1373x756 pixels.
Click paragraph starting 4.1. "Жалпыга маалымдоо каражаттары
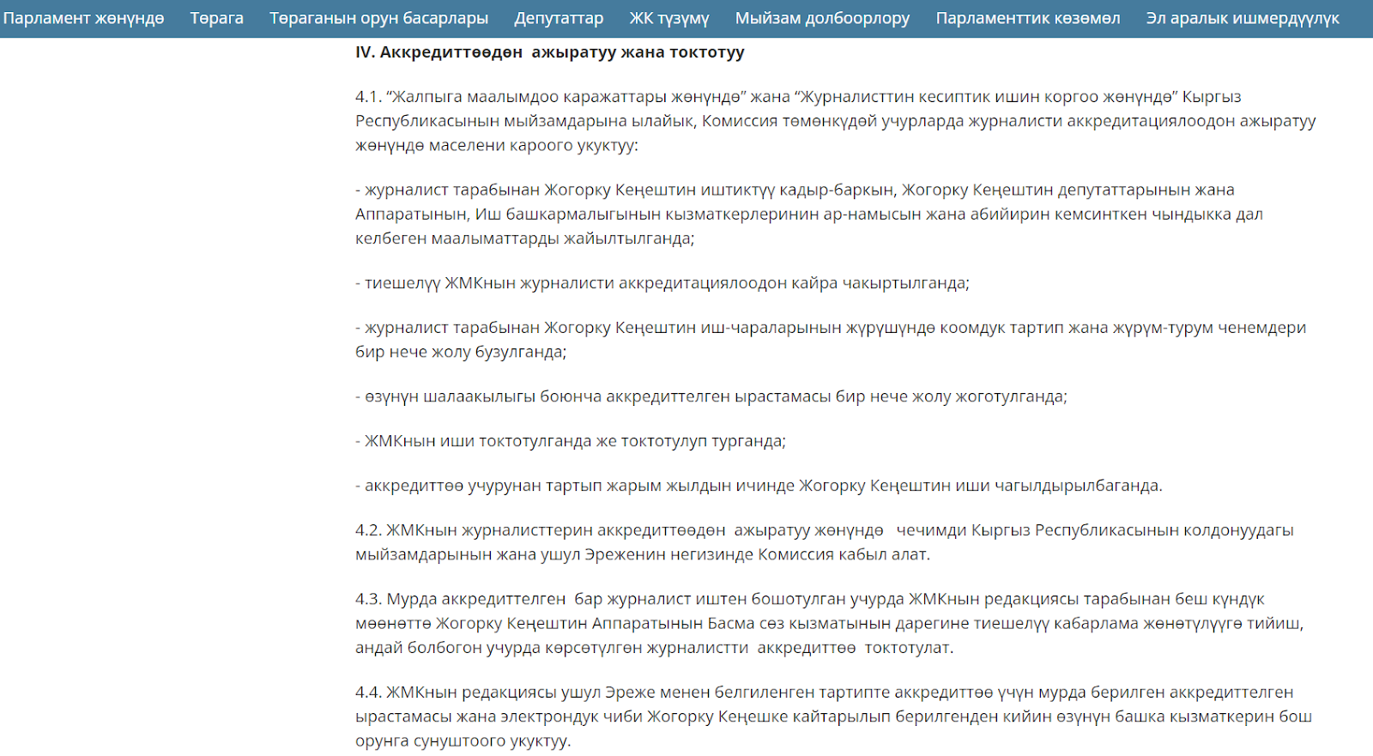[836, 121]
